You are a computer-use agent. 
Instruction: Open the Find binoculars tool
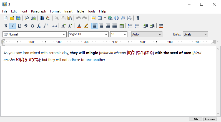click(42, 18)
